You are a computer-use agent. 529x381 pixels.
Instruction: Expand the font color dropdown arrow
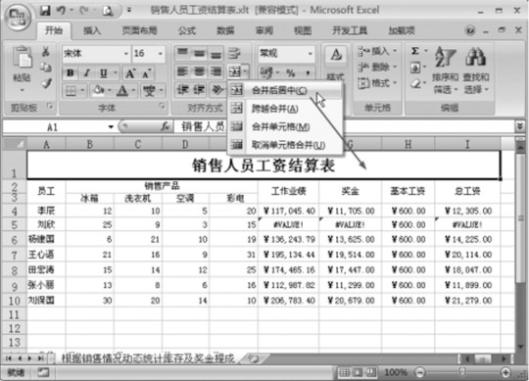[133, 90]
